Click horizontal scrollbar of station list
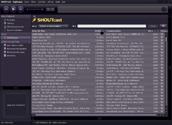Screen dimensions: 172x125 tap(96, 115)
